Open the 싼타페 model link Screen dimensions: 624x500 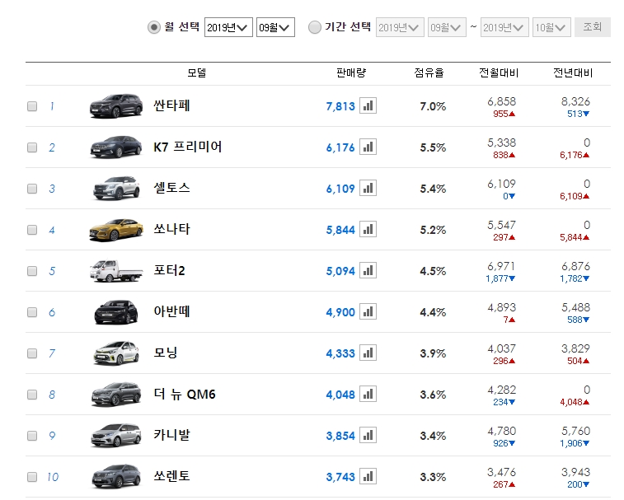click(x=172, y=105)
